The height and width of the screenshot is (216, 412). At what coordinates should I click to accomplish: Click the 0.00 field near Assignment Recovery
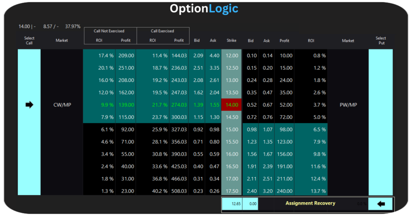[250, 204]
